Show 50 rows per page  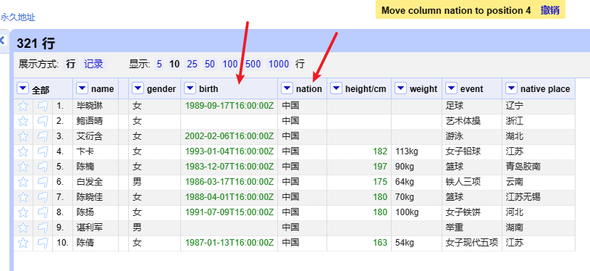(x=210, y=64)
